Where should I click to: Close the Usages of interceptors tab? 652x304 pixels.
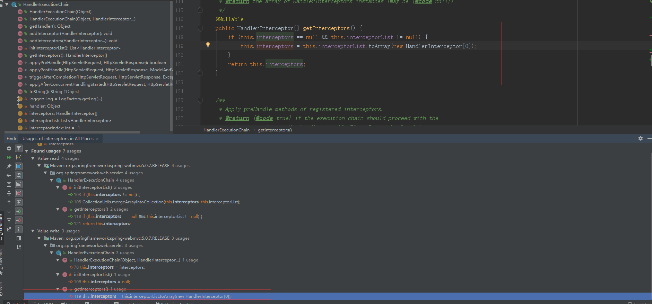coord(97,139)
